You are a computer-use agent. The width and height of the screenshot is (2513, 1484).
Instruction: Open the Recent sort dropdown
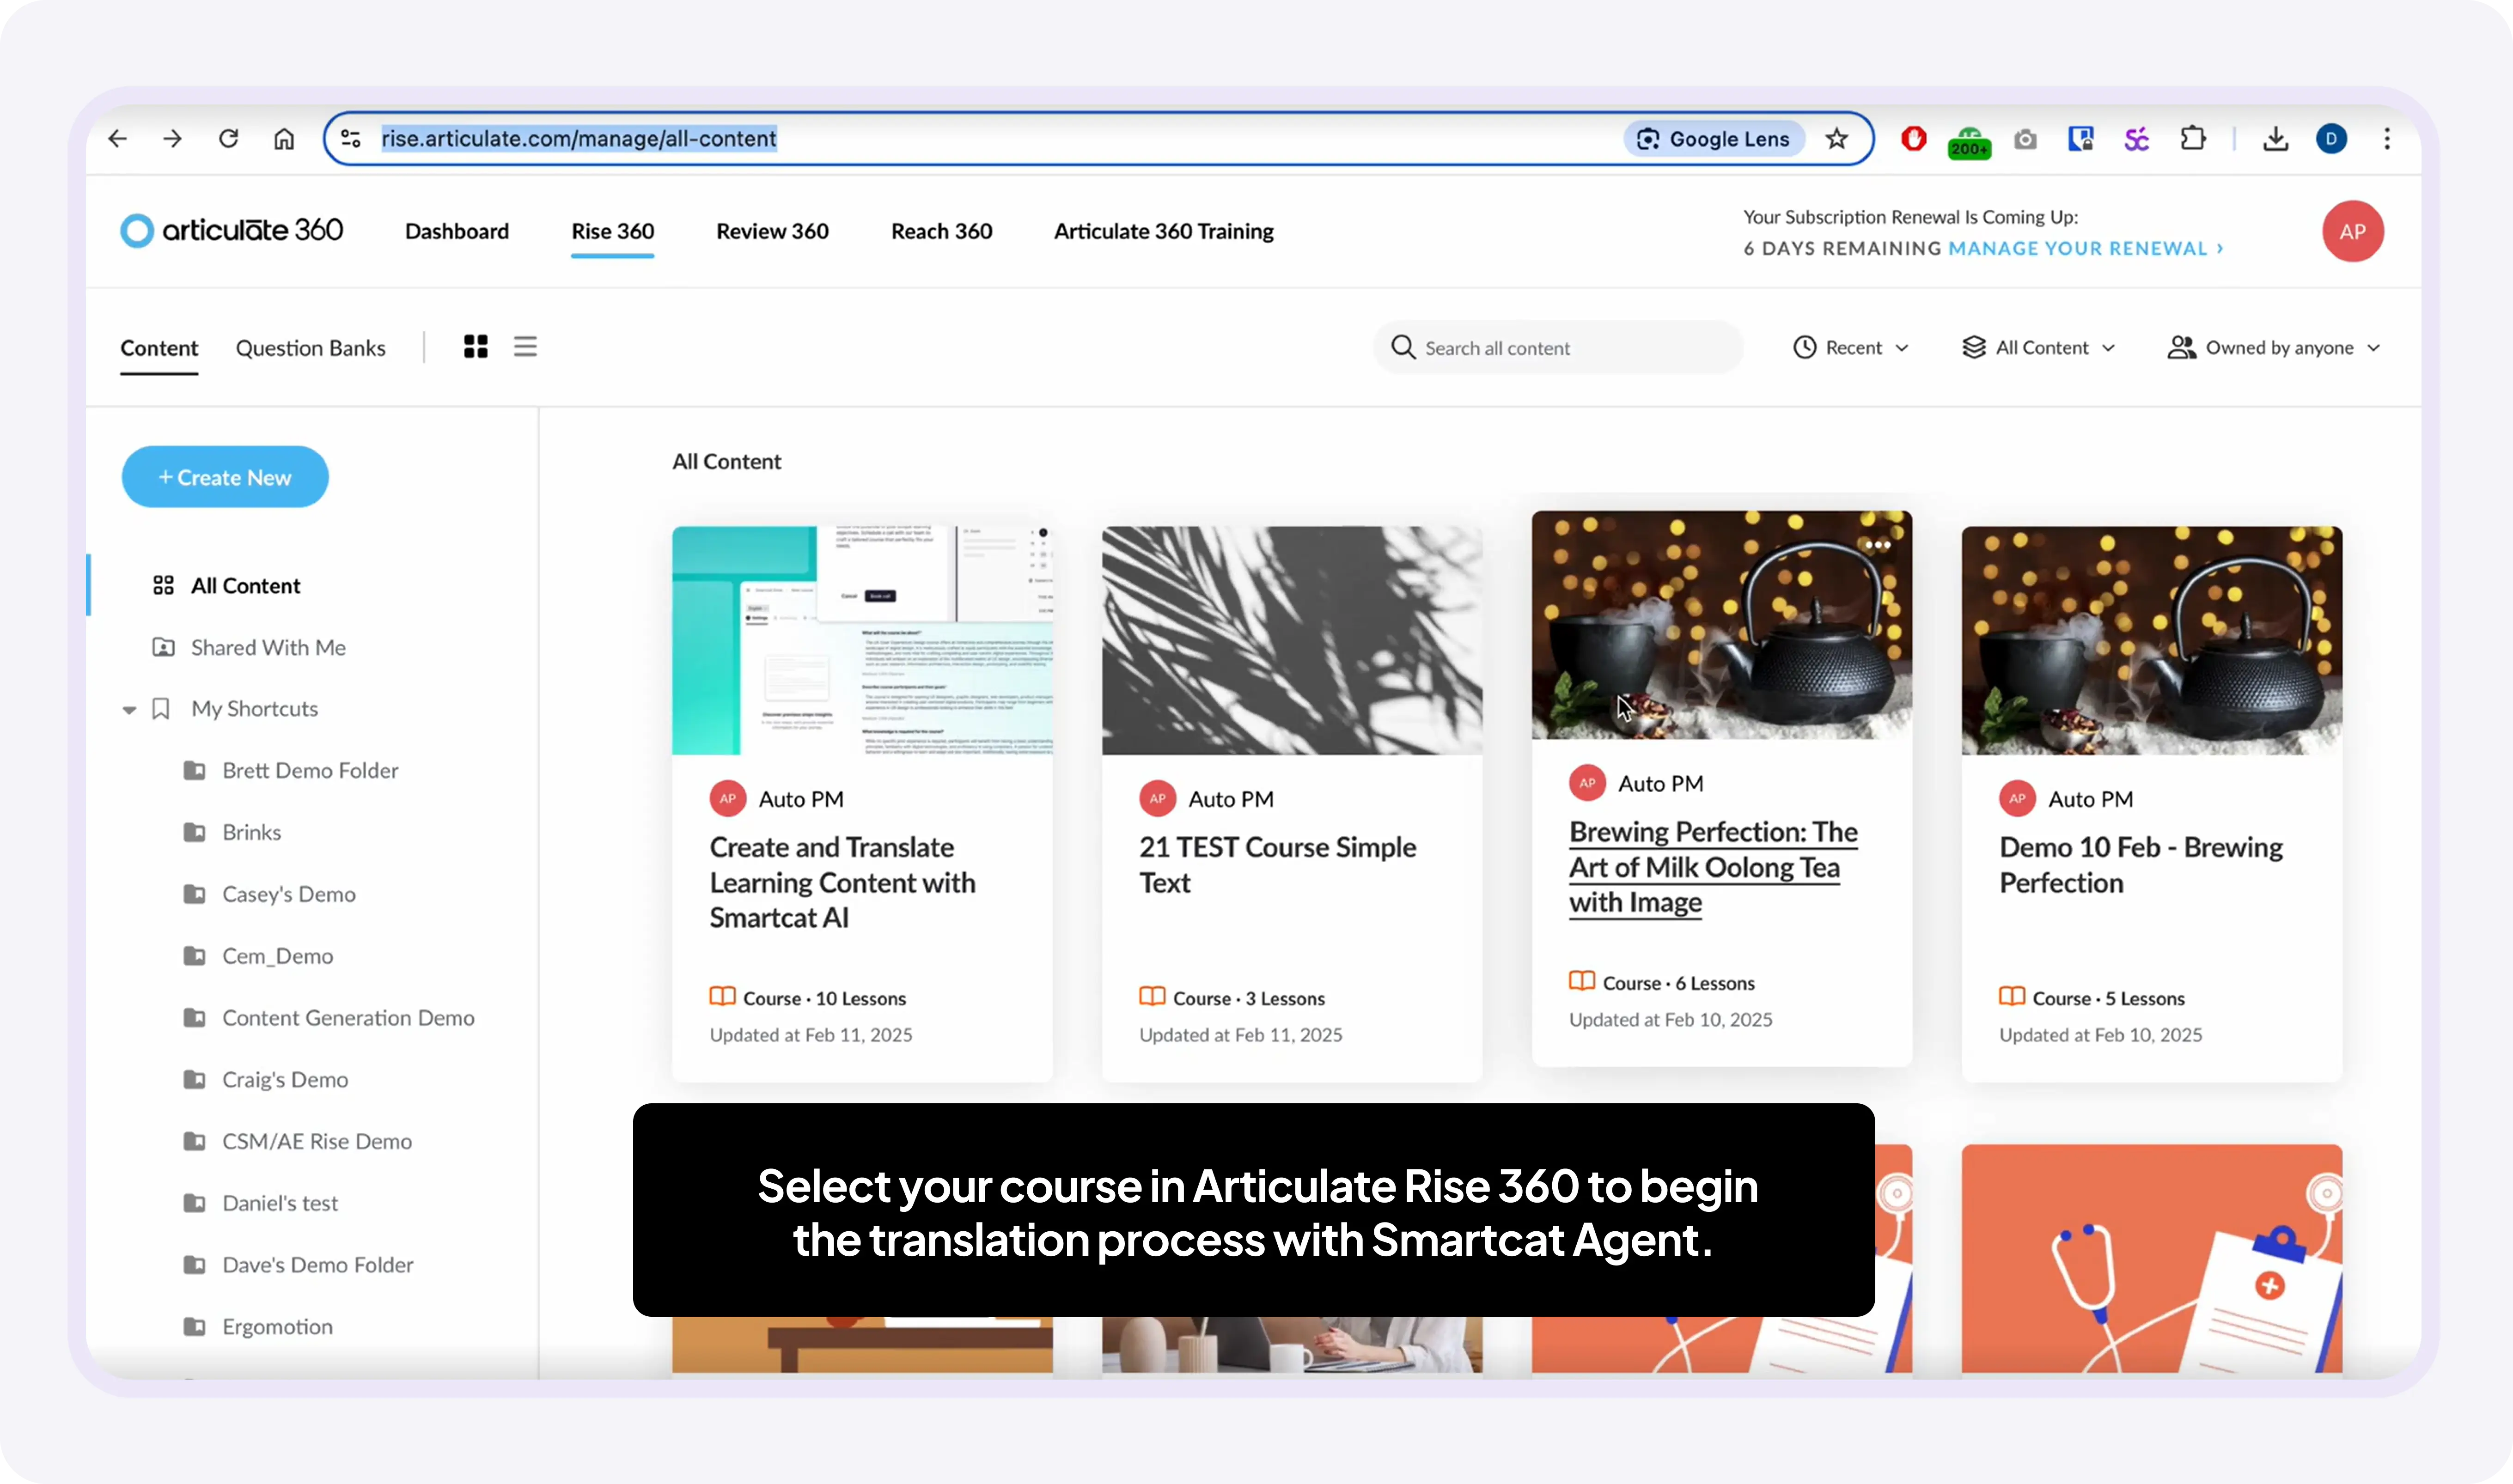tap(1851, 348)
